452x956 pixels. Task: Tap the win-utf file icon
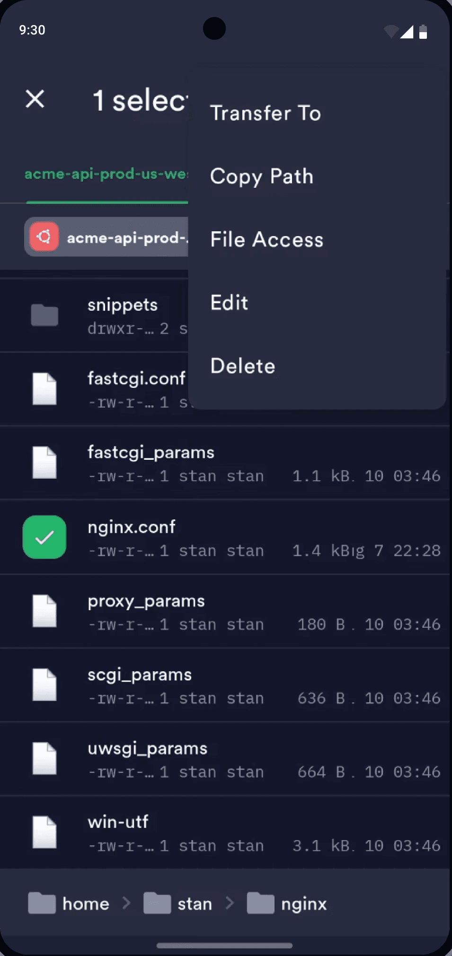click(44, 832)
